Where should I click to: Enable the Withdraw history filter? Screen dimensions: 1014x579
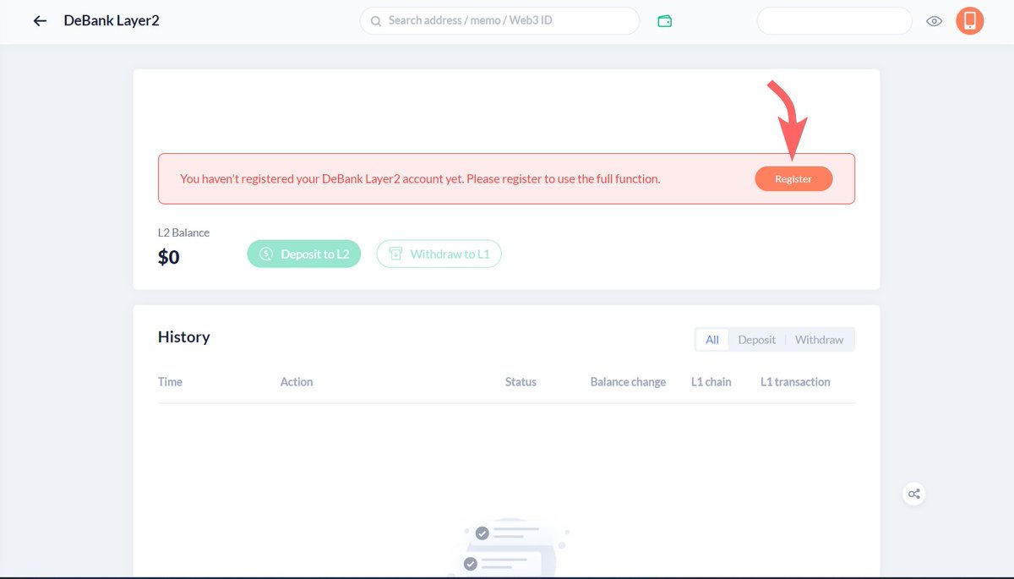point(819,339)
